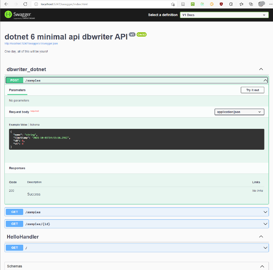Collapse the POST /samples operation
Screen dimensions: 273x270
tap(265, 80)
